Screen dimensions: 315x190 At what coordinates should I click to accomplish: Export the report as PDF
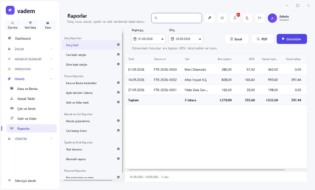coord(262,39)
